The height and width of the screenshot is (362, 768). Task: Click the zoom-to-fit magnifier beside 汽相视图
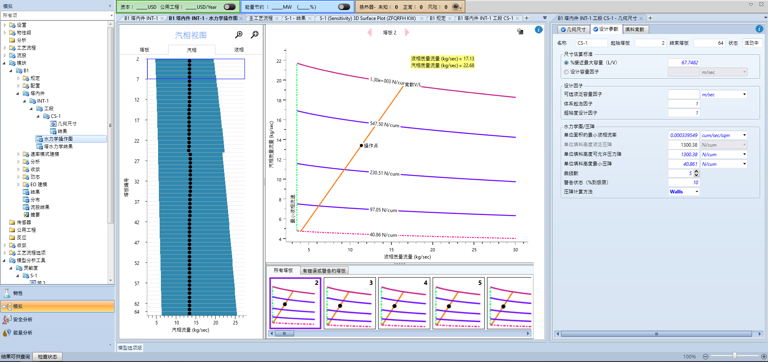pyautogui.click(x=254, y=35)
